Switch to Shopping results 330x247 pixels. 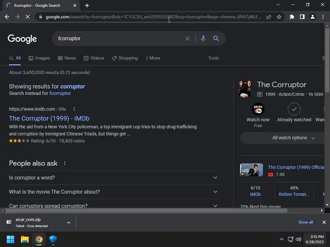[125, 58]
